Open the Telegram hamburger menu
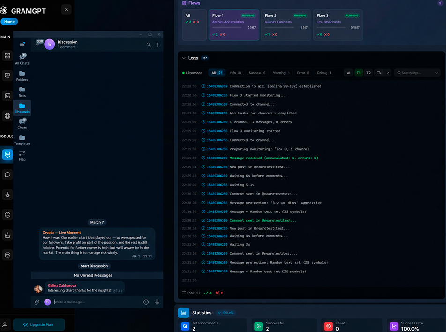Viewport: 446px width, 332px height. (x=22, y=44)
